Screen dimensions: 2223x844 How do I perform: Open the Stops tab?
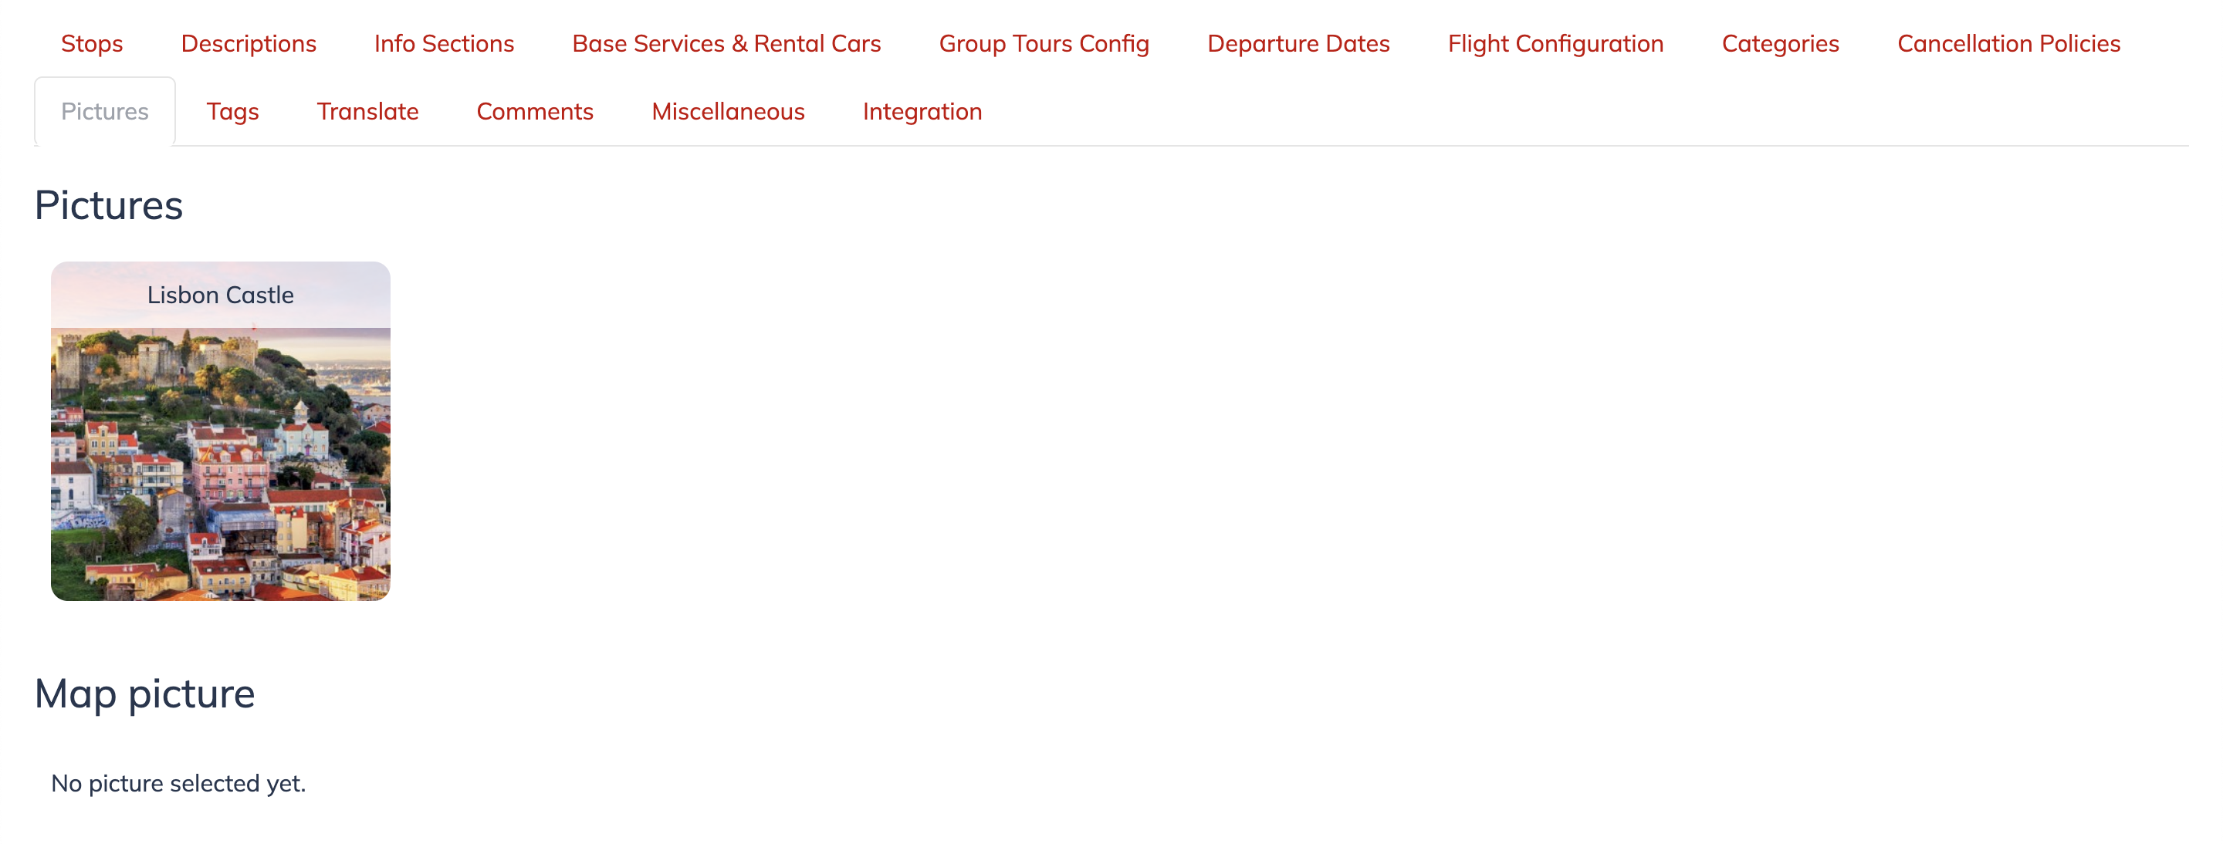(92, 43)
